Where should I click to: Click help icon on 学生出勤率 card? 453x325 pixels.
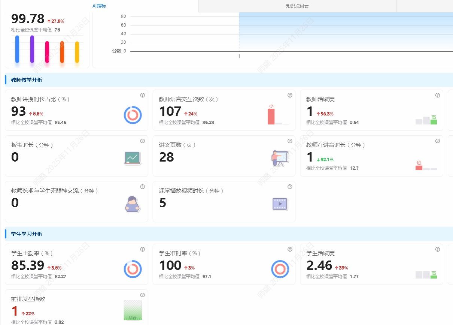(142, 249)
